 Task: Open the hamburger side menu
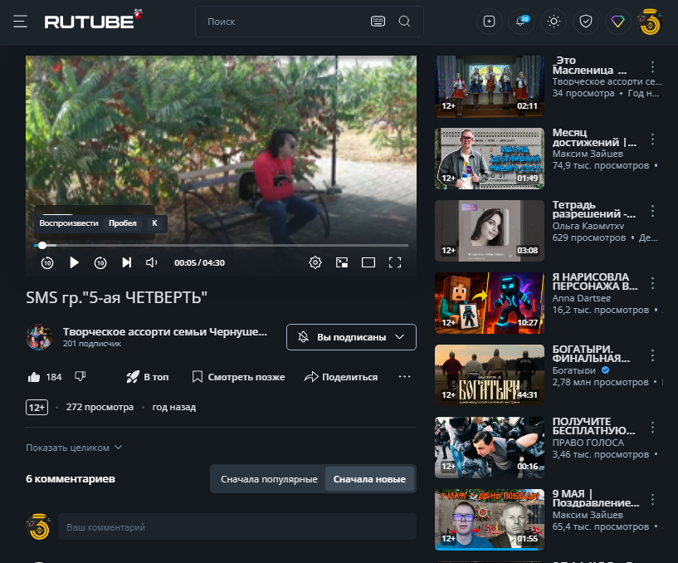coord(20,22)
